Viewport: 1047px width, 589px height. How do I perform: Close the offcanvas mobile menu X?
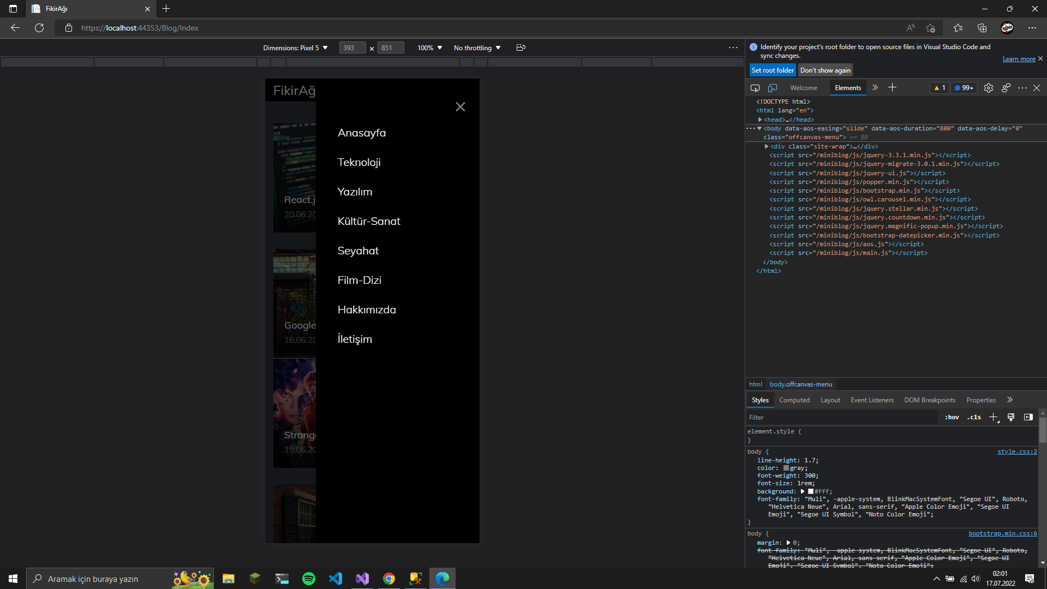click(x=460, y=107)
